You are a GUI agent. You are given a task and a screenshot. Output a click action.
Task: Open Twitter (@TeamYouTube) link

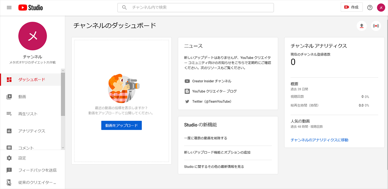212,101
